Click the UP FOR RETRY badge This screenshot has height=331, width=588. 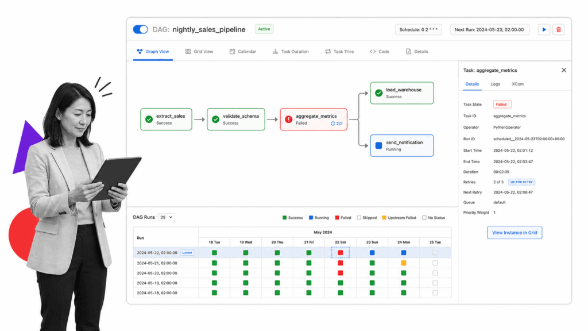(x=521, y=182)
